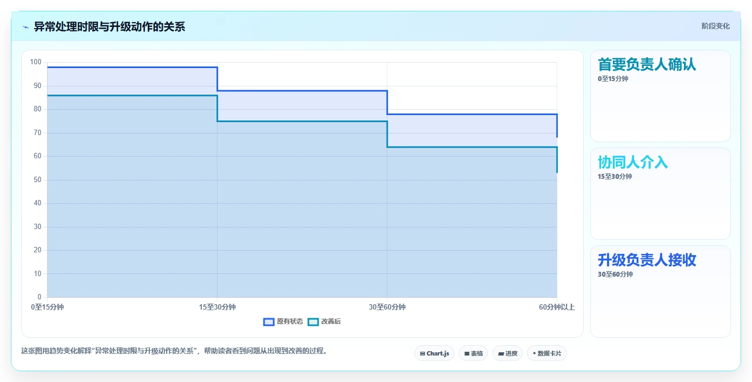Click the blue 原有状态 legend color box
This screenshot has width=752, height=382.
click(268, 321)
